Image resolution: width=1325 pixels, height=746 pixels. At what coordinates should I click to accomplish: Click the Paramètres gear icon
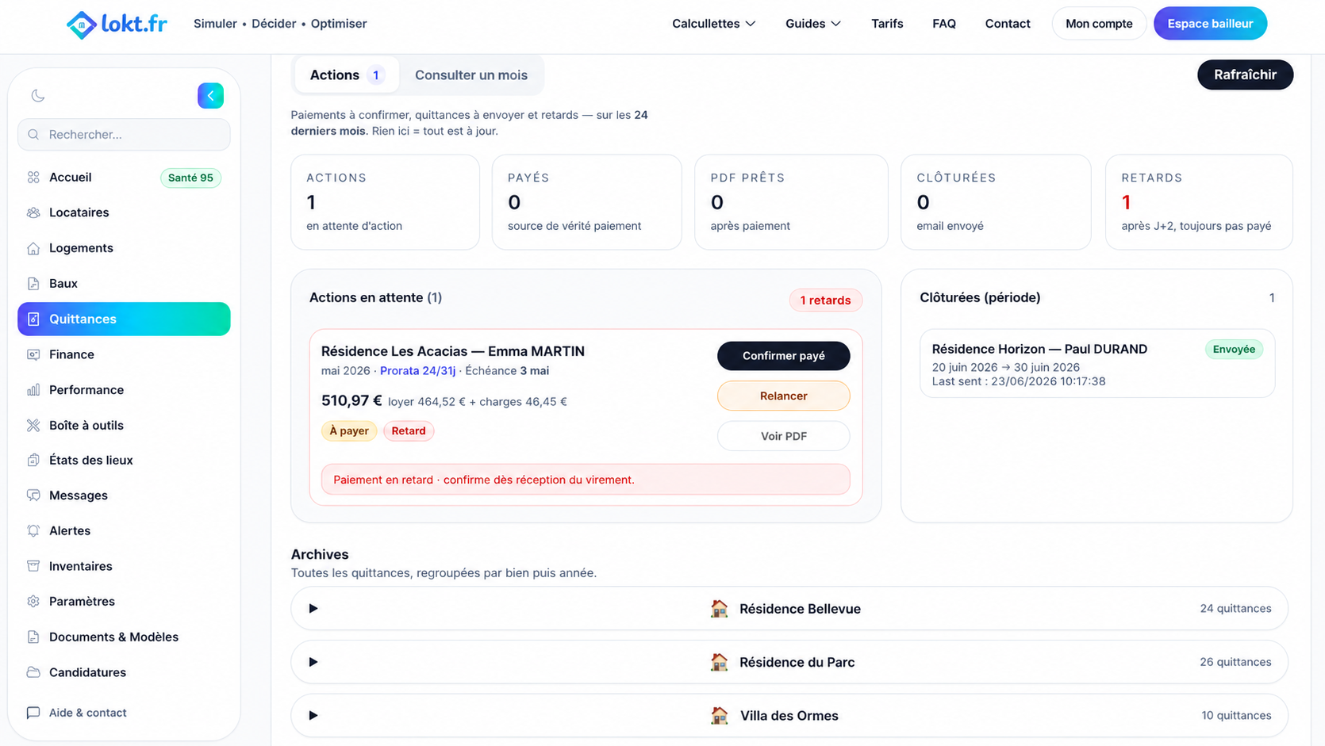[x=33, y=602]
